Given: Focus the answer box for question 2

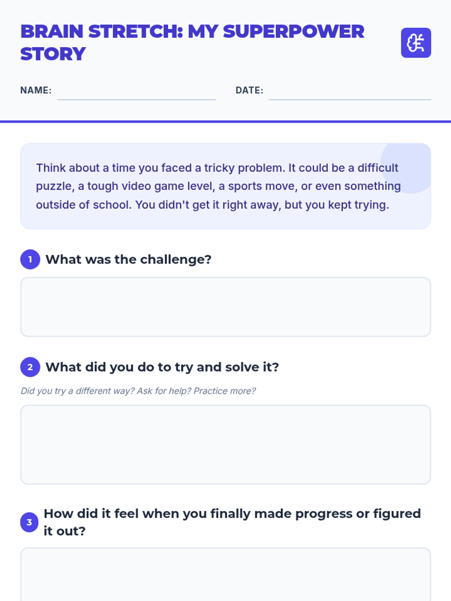Looking at the screenshot, I should click(225, 444).
